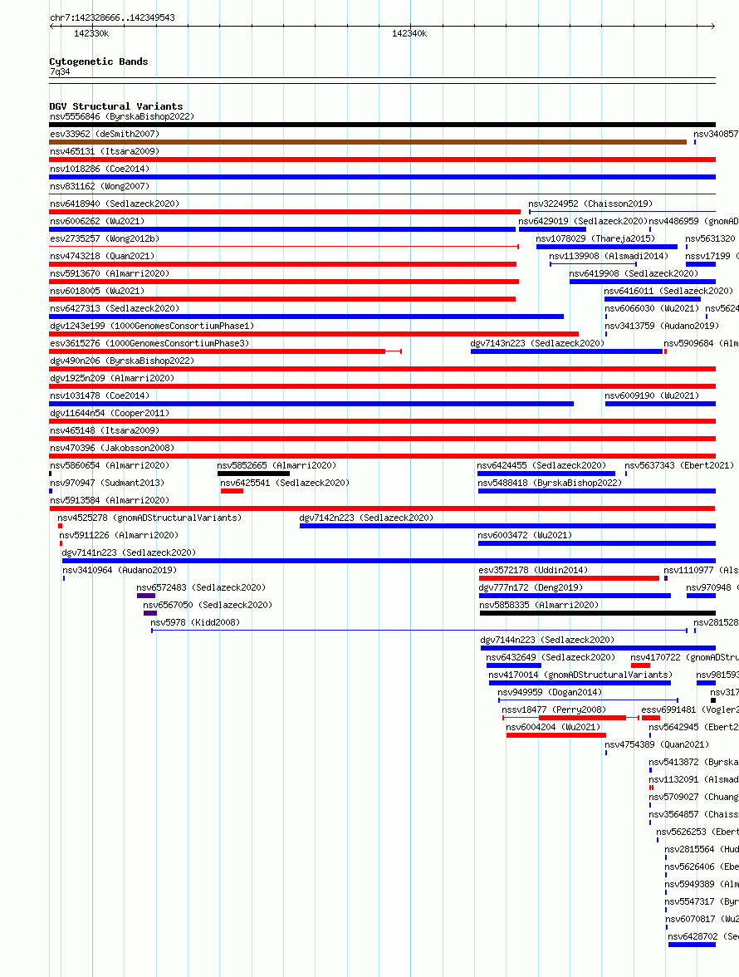
Task: Open variant nsv831162 (Wong2007)
Action: [x=100, y=186]
